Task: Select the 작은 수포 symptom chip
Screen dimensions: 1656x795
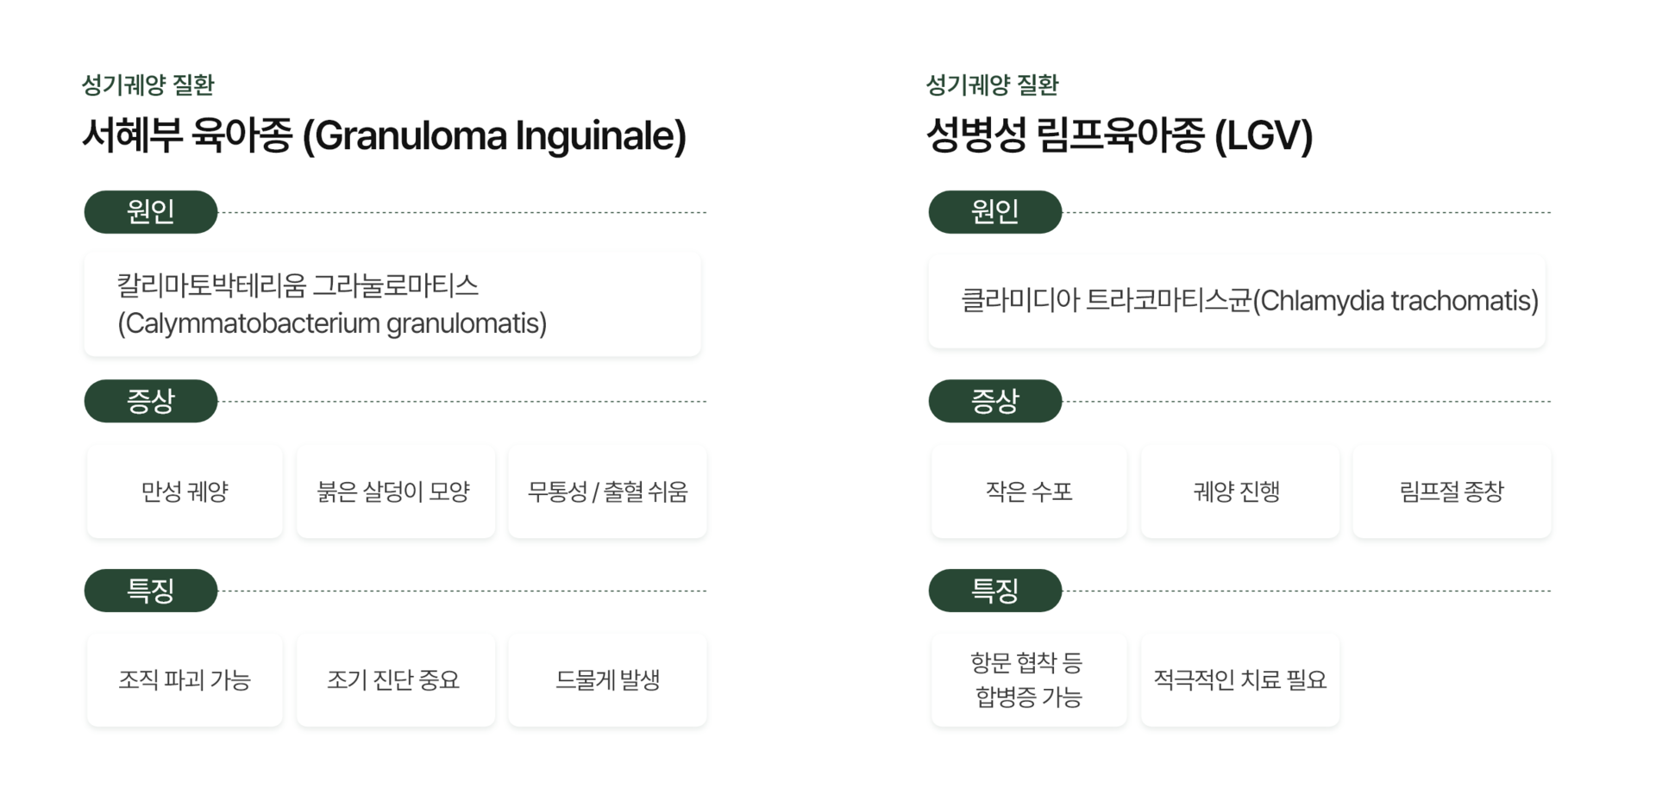Action: pos(1029,491)
